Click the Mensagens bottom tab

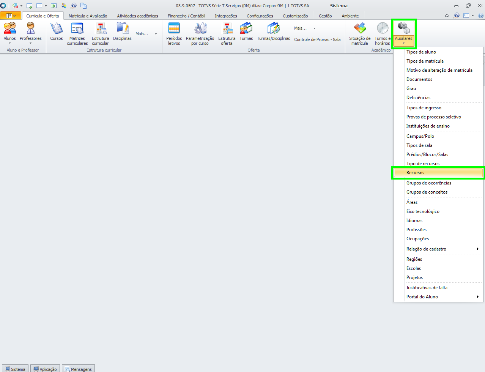(x=78, y=369)
